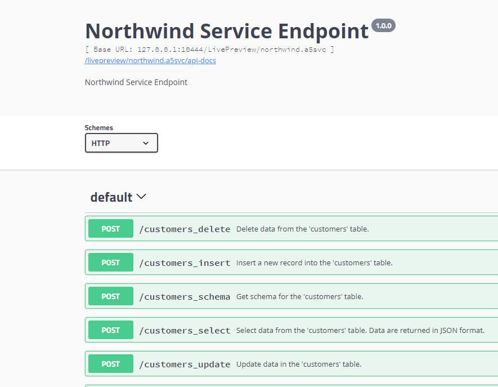Screen dimensions: 498x387
Task: Click the default section heading
Action: click(111, 197)
